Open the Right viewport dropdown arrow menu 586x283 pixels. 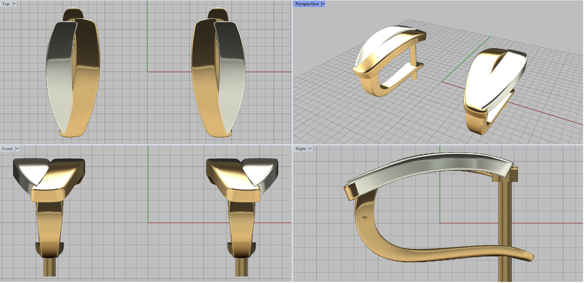(x=310, y=149)
